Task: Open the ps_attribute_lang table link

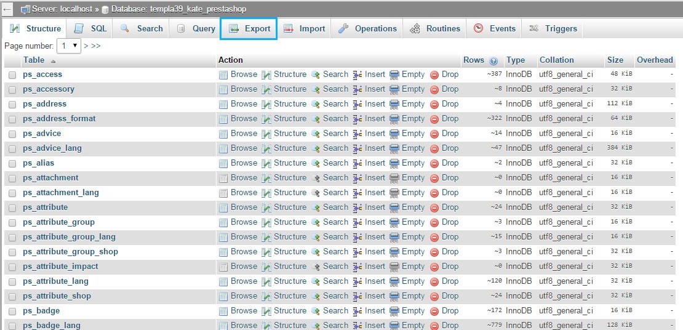Action: tap(55, 281)
